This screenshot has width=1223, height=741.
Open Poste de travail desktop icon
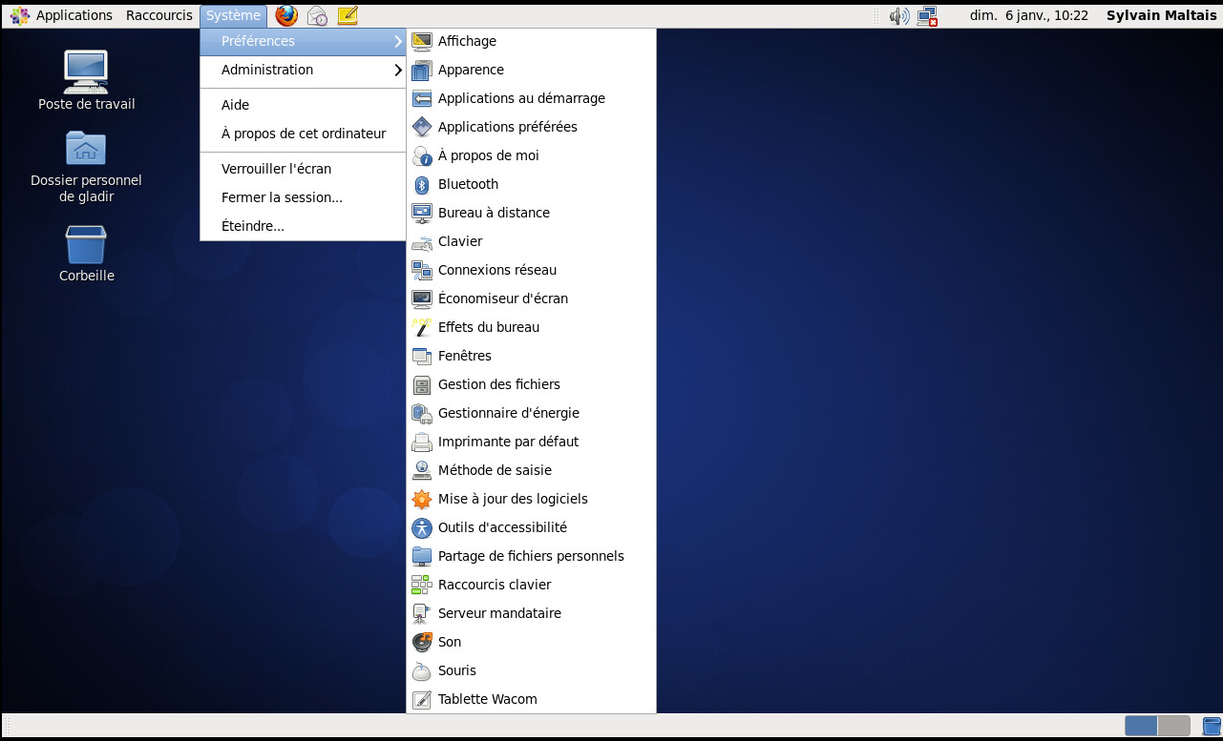pos(86,72)
